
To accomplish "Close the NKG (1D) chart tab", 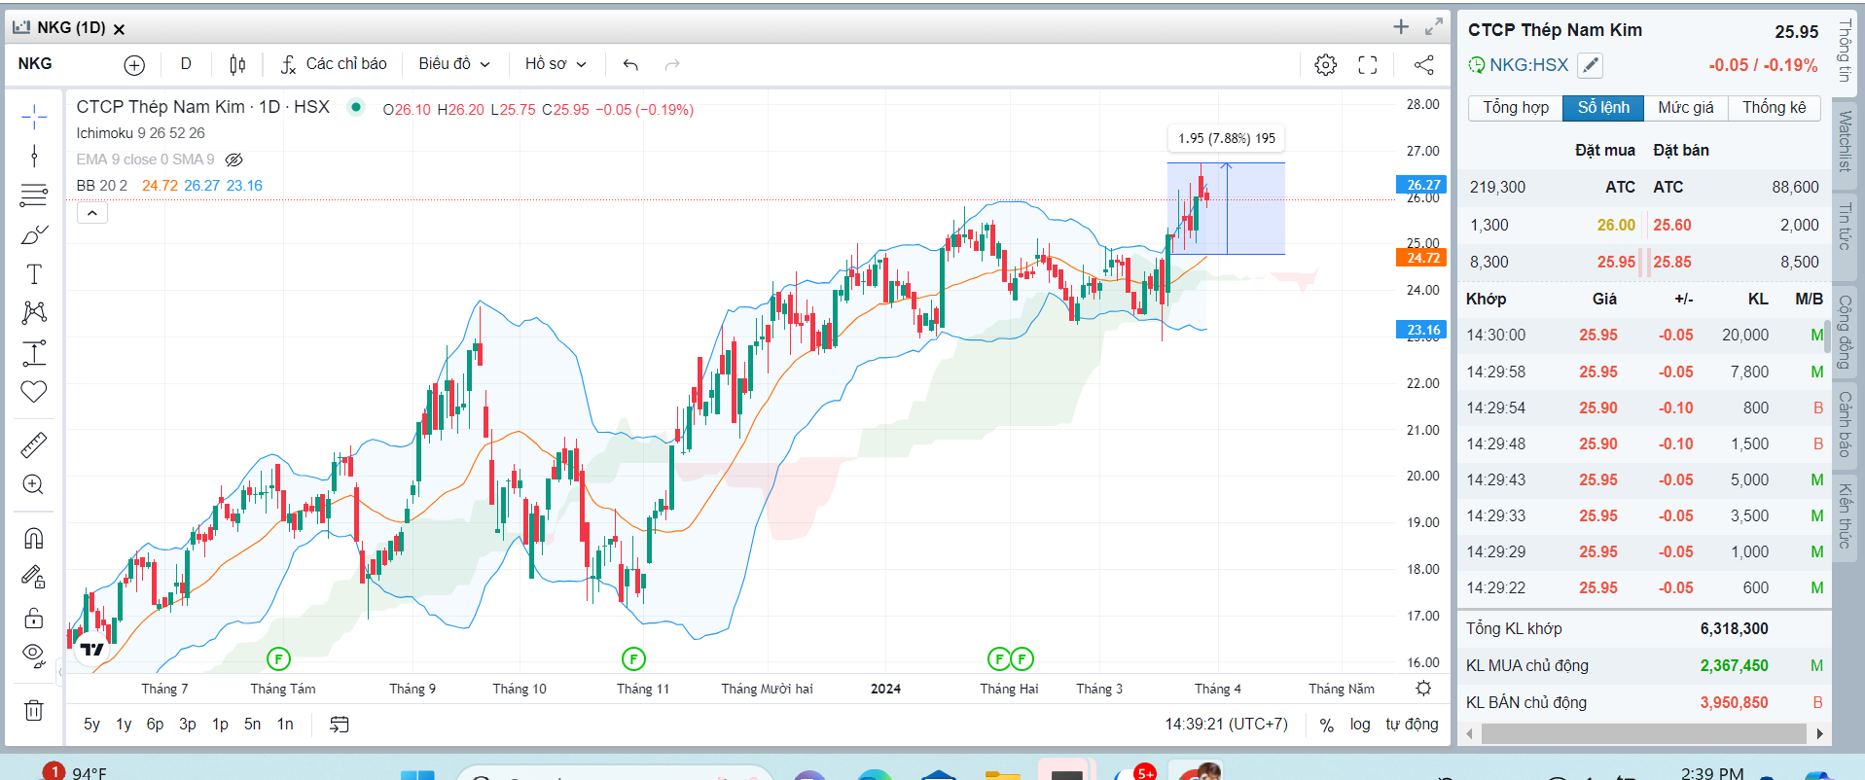I will click(120, 29).
